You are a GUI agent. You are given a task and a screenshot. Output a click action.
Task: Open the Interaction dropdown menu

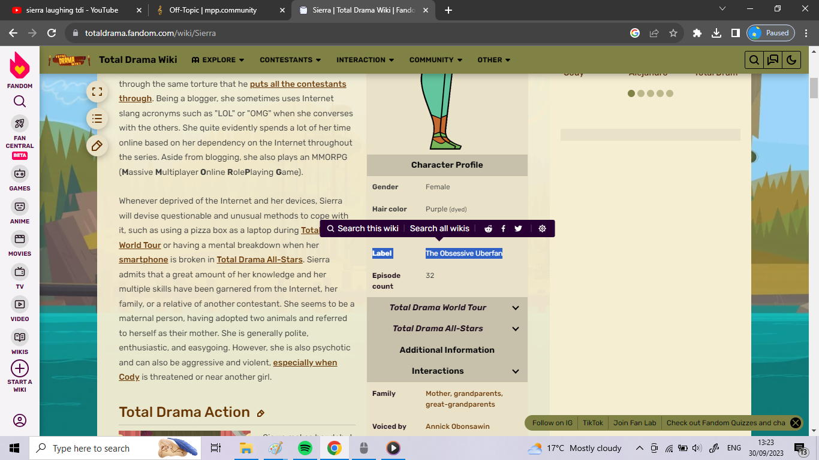point(365,60)
